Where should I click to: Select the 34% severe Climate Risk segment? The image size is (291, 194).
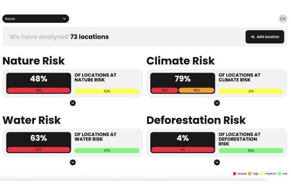(x=164, y=90)
